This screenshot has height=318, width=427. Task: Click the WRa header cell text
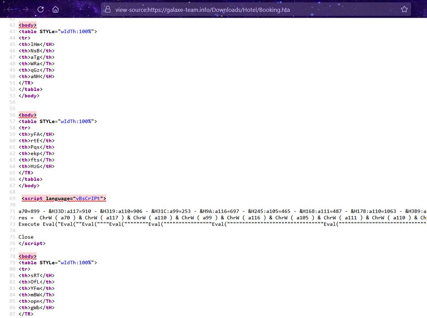35,63
